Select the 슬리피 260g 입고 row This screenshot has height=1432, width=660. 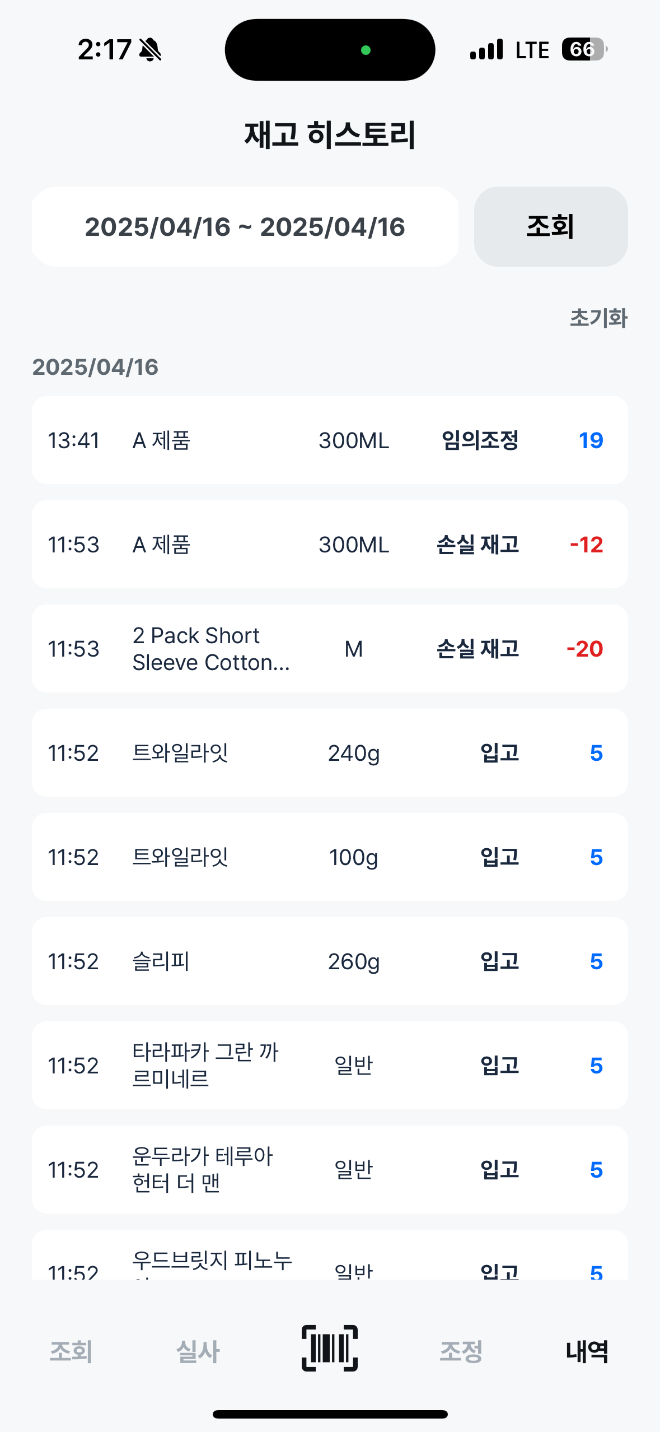point(329,961)
